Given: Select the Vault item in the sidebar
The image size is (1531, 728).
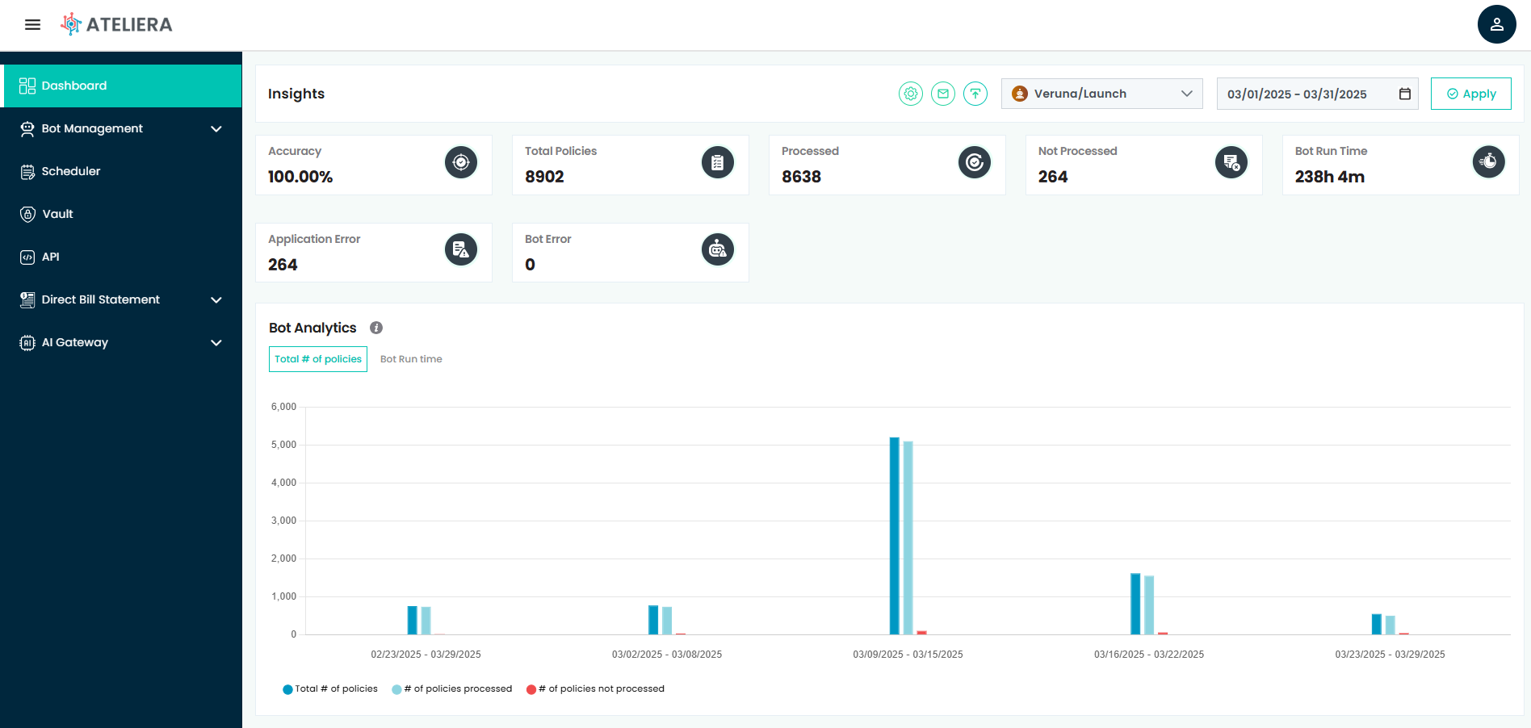Looking at the screenshot, I should pos(59,214).
